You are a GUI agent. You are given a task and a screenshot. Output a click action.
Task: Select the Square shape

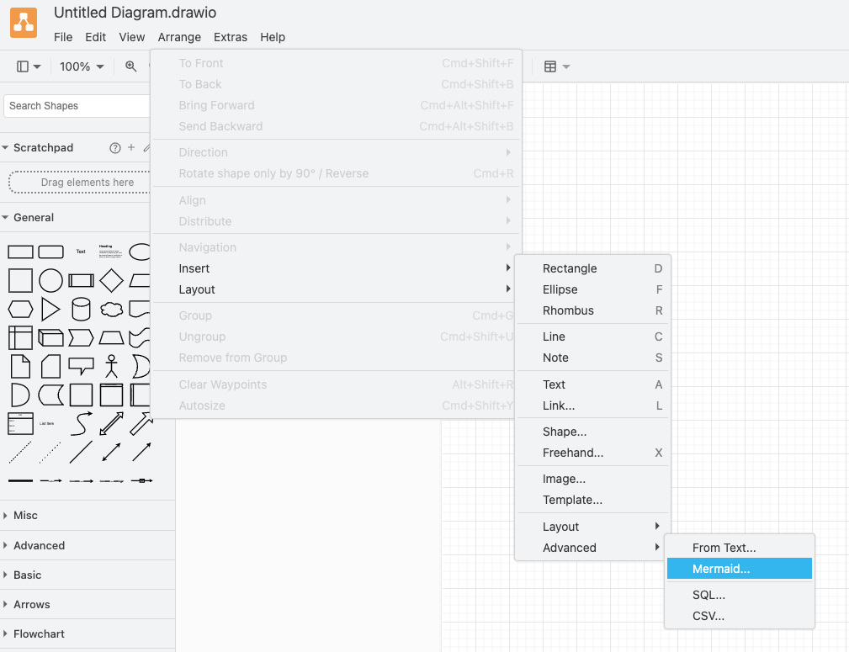(20, 281)
